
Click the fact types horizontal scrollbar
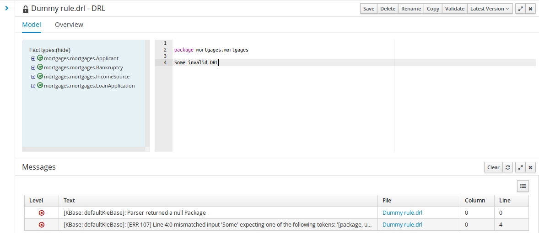point(83,149)
